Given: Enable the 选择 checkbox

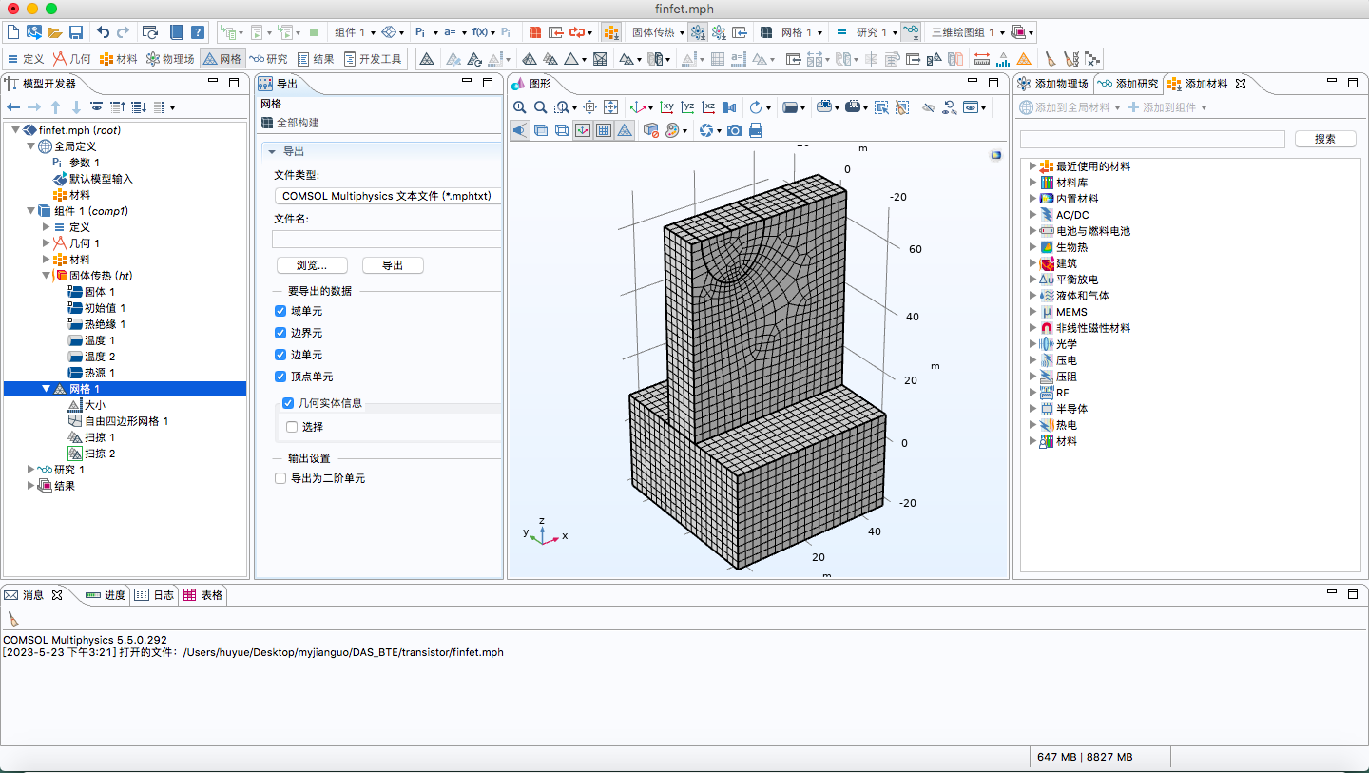Looking at the screenshot, I should click(293, 427).
